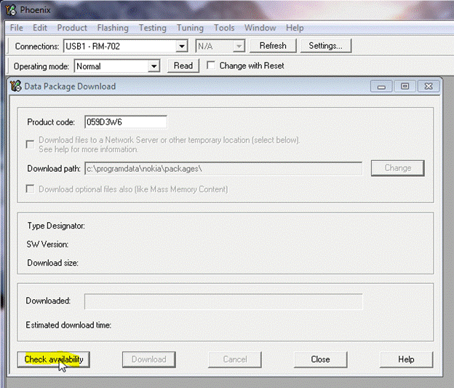Image resolution: width=454 pixels, height=388 pixels.
Task: Open connection Settings...
Action: (x=326, y=46)
